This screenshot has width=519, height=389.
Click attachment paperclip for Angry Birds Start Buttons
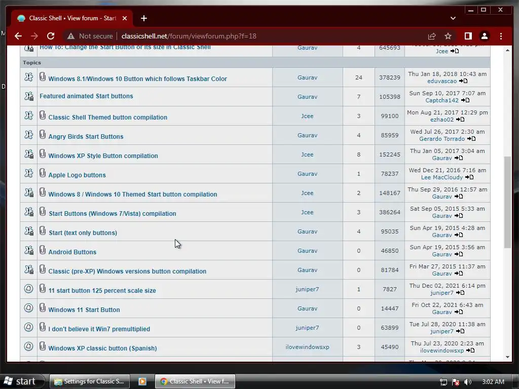43,135
